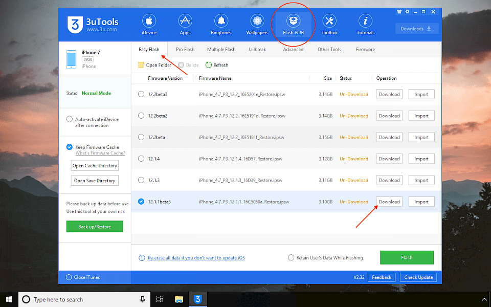The width and height of the screenshot is (491, 307).
Task: Download the 12.2beta2 firmware
Action: [389, 116]
